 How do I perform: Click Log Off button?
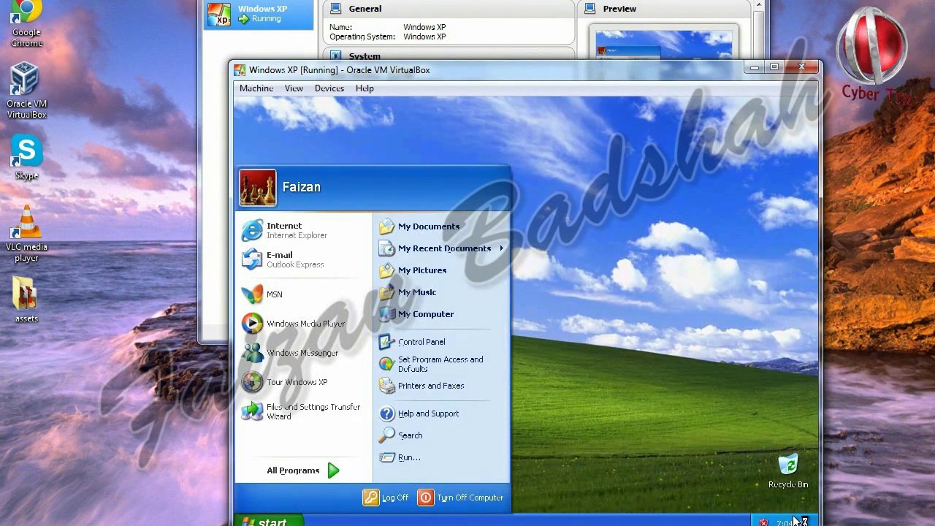(x=386, y=498)
